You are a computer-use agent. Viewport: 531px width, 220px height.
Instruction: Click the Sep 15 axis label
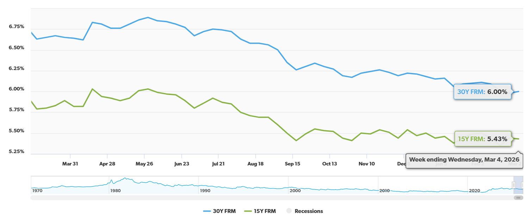coord(292,164)
